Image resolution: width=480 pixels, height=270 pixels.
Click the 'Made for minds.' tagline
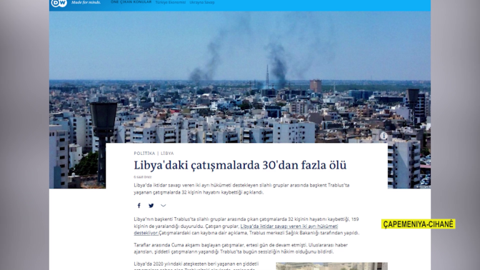(x=86, y=2)
